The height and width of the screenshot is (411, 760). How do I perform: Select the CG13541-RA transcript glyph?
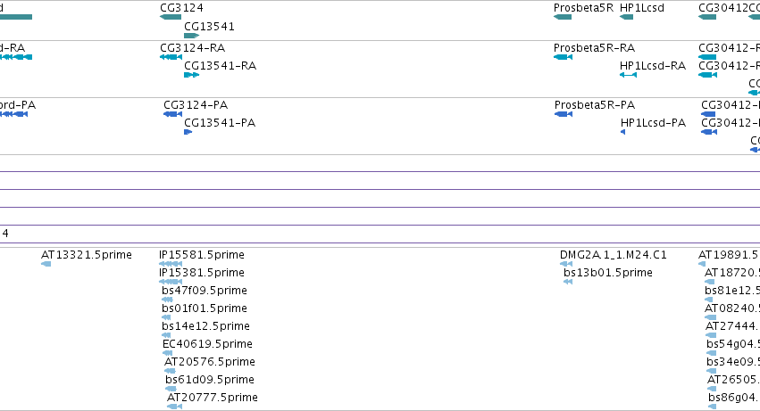tap(192, 75)
